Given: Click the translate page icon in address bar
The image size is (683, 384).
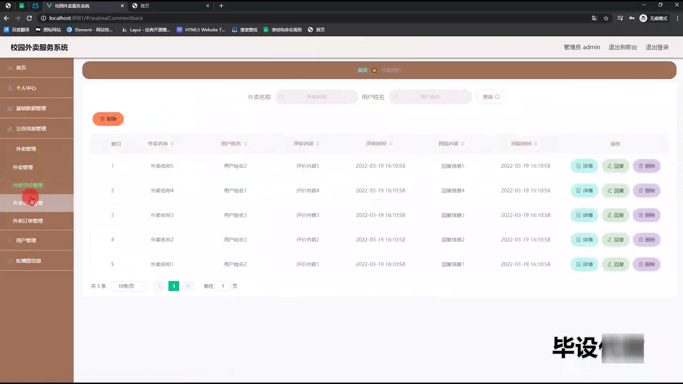Looking at the screenshot, I should coord(594,18).
